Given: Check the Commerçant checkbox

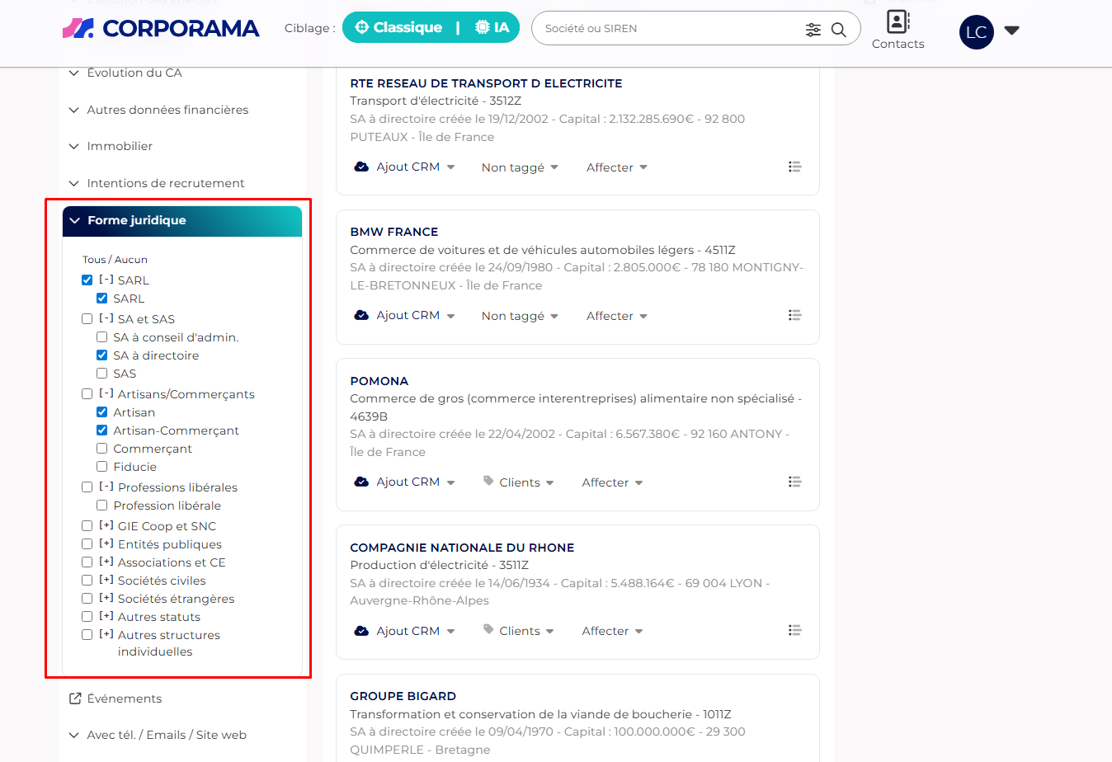Looking at the screenshot, I should [x=102, y=449].
